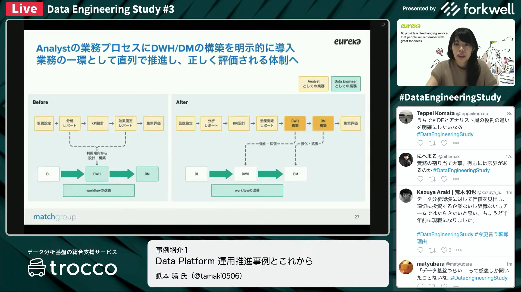Click the 'KPI設計' box in After flow
The image size is (521, 292).
click(239, 123)
